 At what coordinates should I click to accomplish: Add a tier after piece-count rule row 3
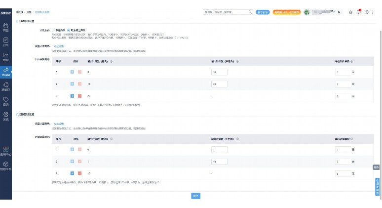point(72,96)
